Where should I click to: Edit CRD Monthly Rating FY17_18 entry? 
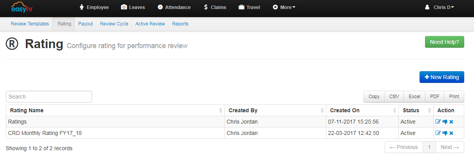(438, 133)
